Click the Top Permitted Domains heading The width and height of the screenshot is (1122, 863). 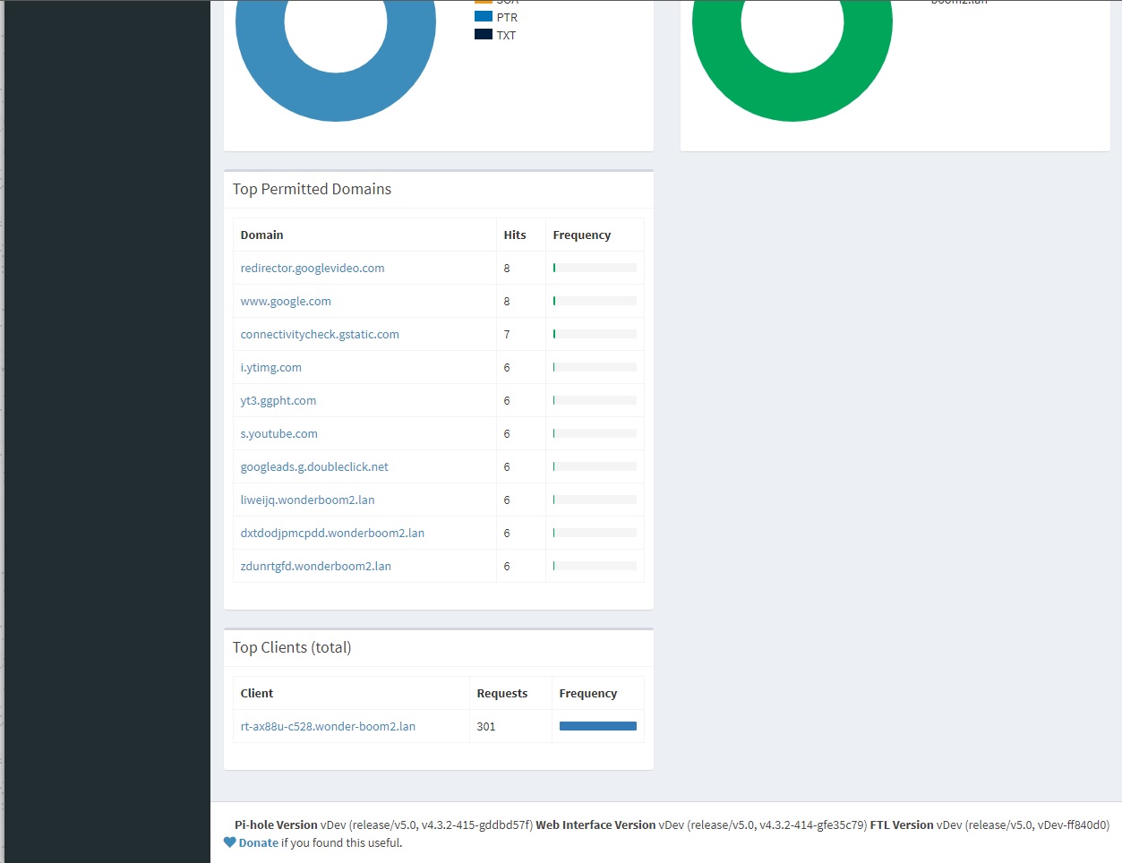tap(312, 189)
